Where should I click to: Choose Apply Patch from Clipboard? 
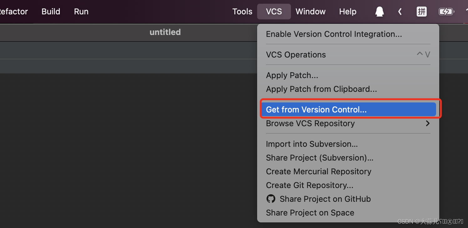pos(321,89)
